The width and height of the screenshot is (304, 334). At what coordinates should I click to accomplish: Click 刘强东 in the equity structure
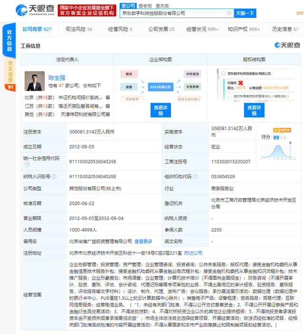point(232,83)
